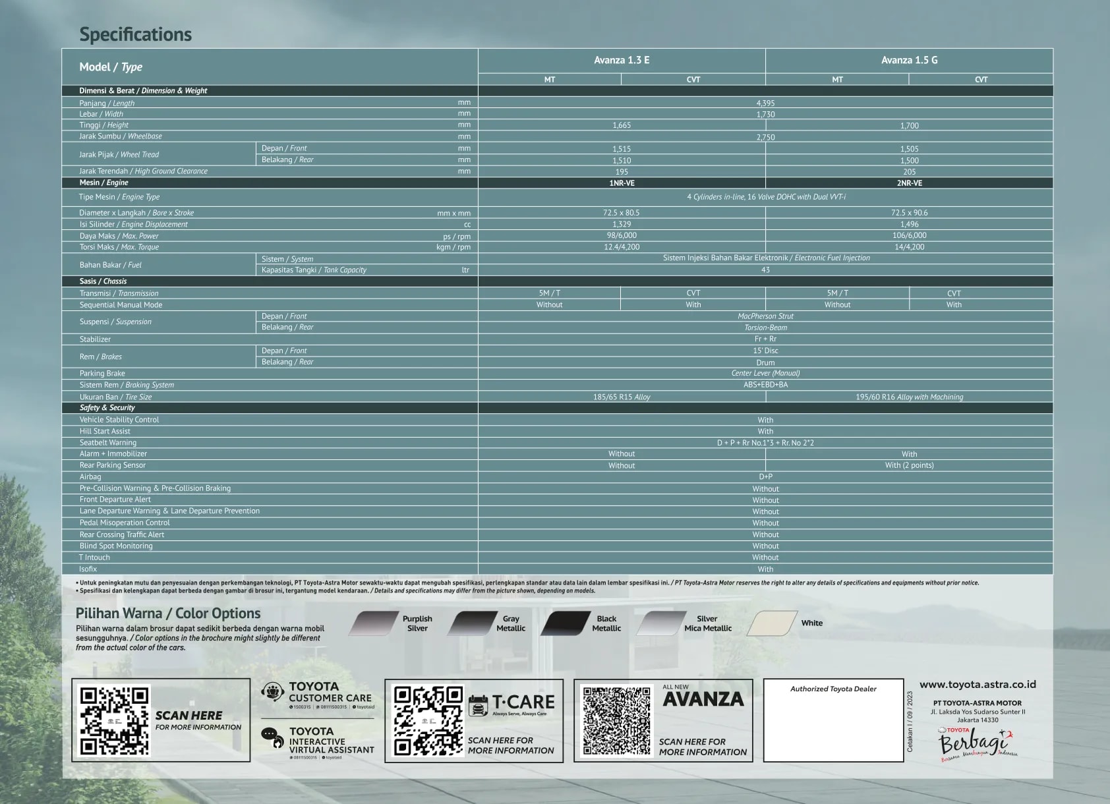The image size is (1110, 804).
Task: Select the White color swatch
Action: (x=773, y=623)
